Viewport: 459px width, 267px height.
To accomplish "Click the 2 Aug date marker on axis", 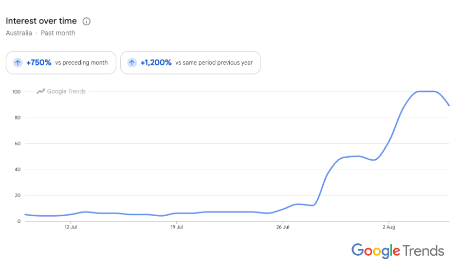I will click(389, 227).
